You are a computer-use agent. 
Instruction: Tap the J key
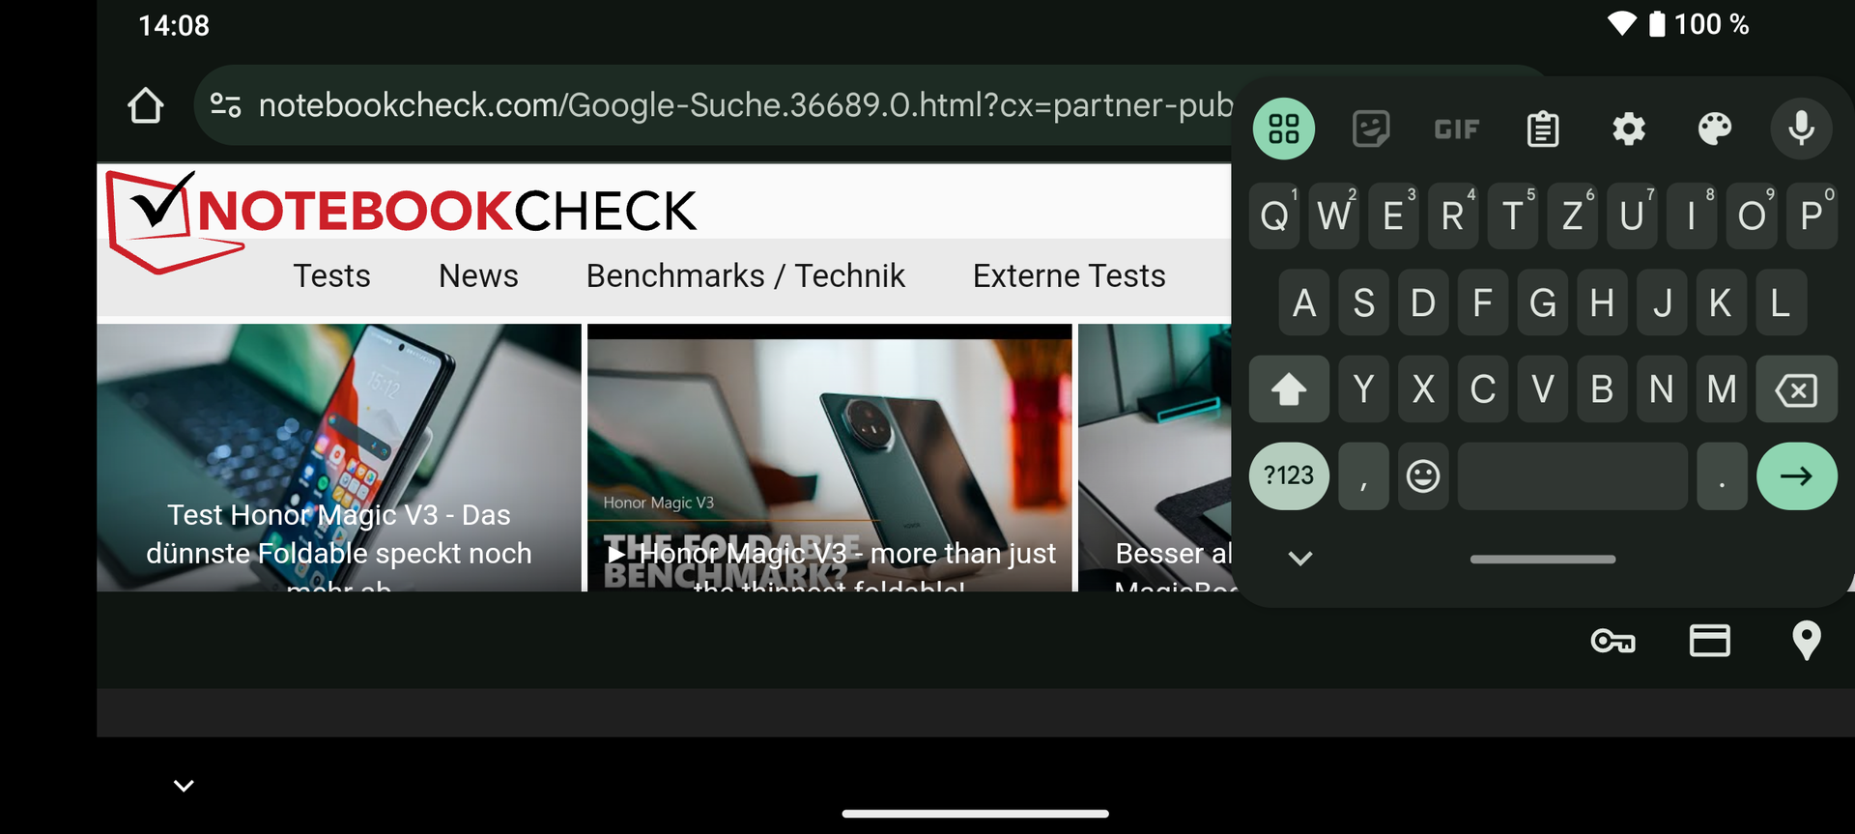click(x=1662, y=302)
